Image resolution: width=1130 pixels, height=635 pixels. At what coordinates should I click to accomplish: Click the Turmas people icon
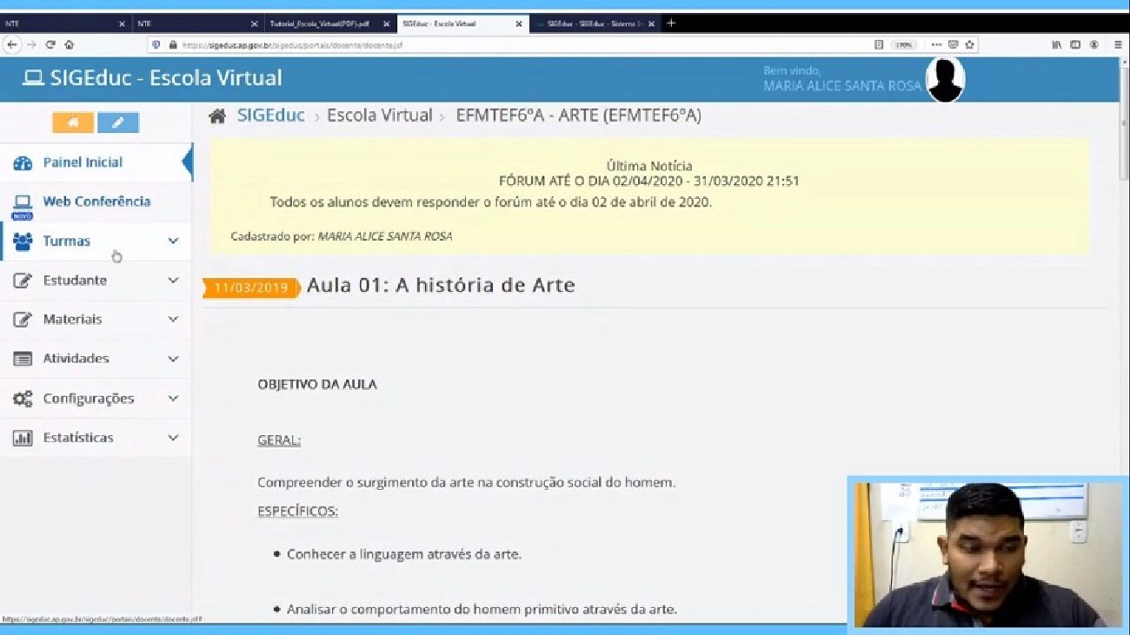(x=23, y=241)
